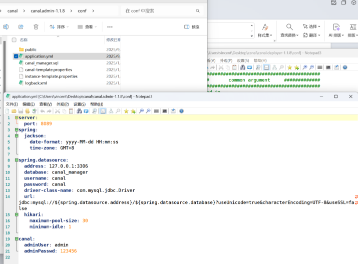The height and width of the screenshot is (264, 358).
Task: Sort by 名称 column header
Action: click(x=24, y=40)
